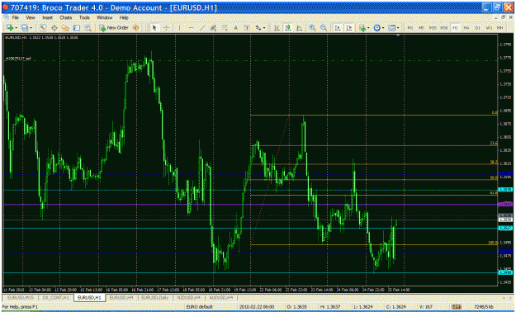Viewport: 516px width, 312px height.
Task: Open the New Chart toolbar icon
Action: point(10,28)
